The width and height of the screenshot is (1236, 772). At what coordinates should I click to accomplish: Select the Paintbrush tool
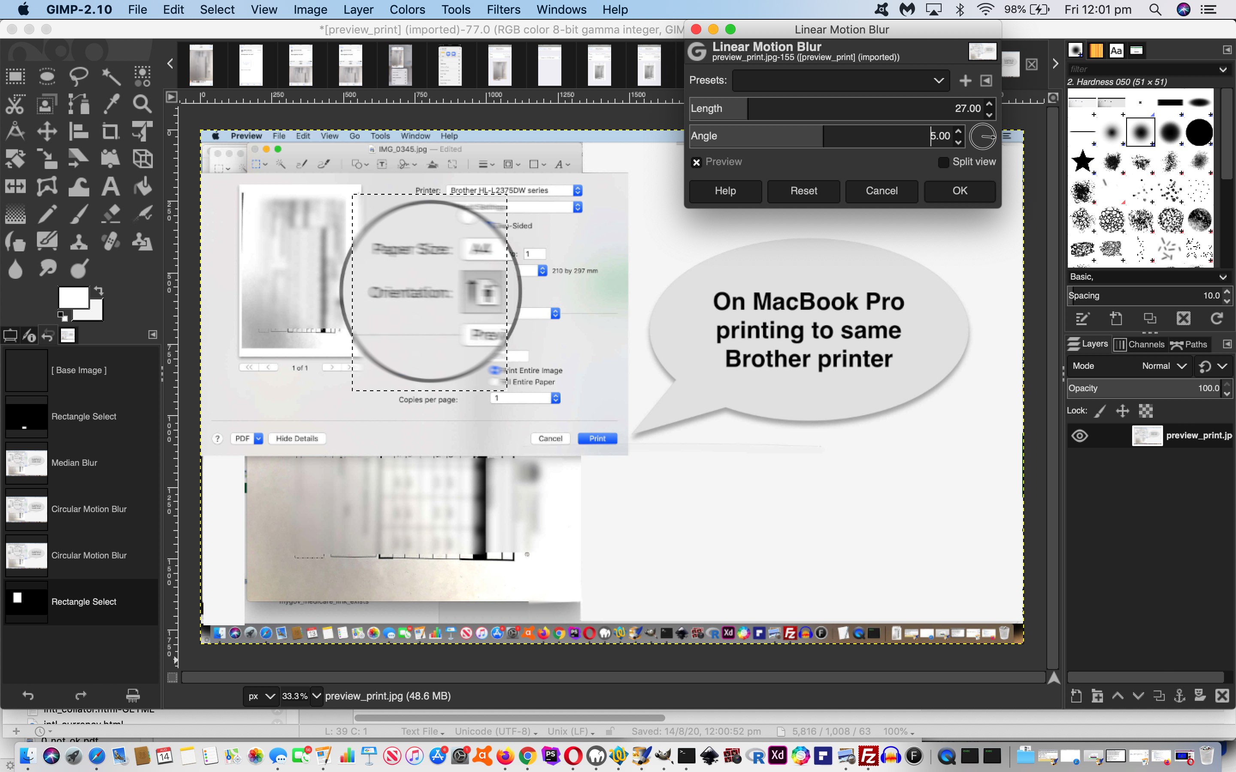pos(79,214)
